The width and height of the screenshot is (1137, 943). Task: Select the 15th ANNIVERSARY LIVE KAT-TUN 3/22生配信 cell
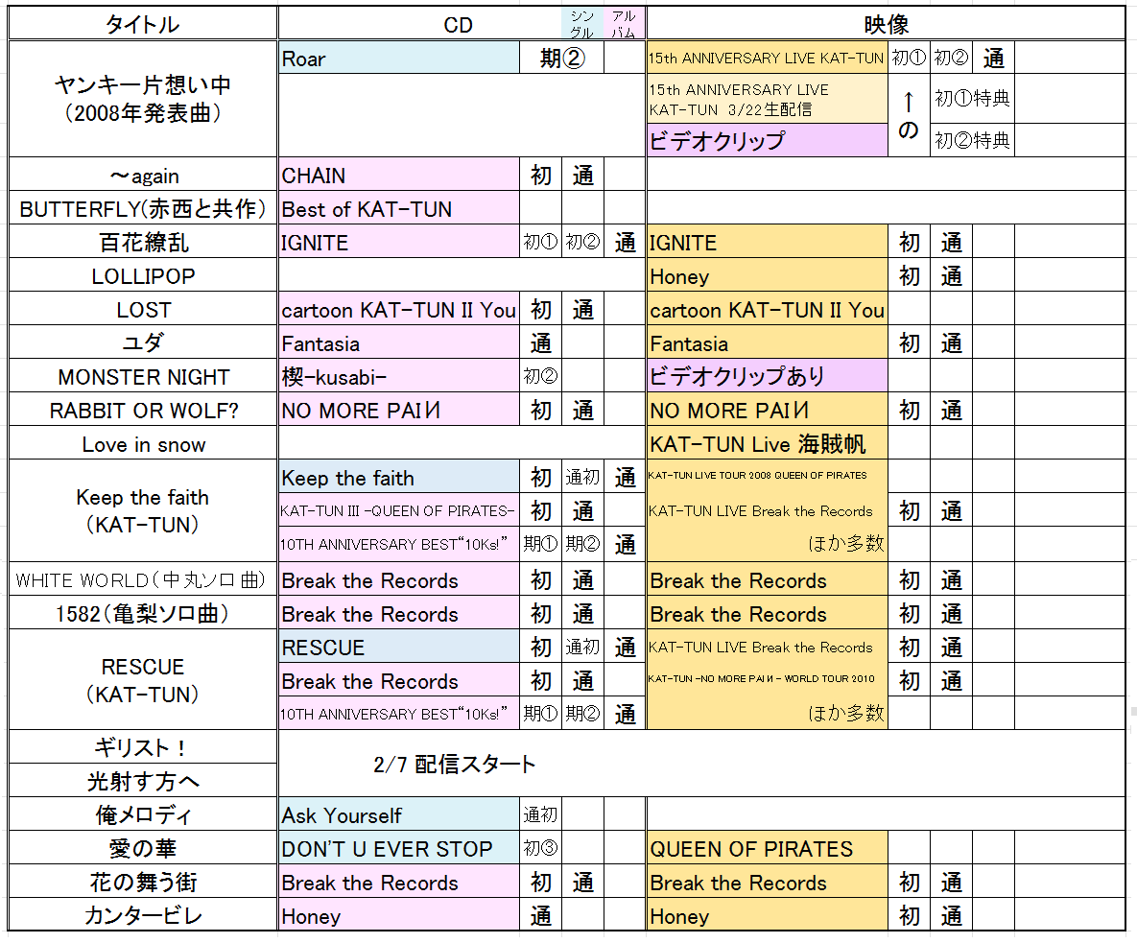click(768, 99)
